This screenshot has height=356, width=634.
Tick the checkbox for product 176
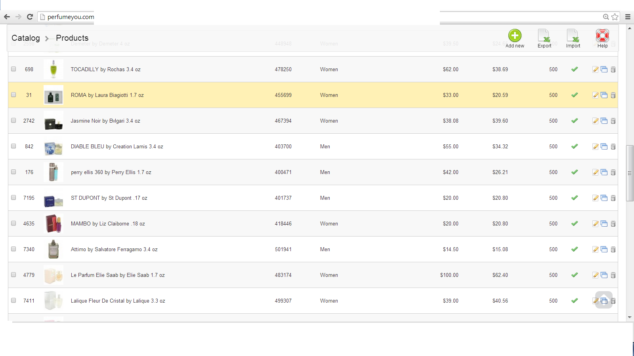tap(13, 172)
